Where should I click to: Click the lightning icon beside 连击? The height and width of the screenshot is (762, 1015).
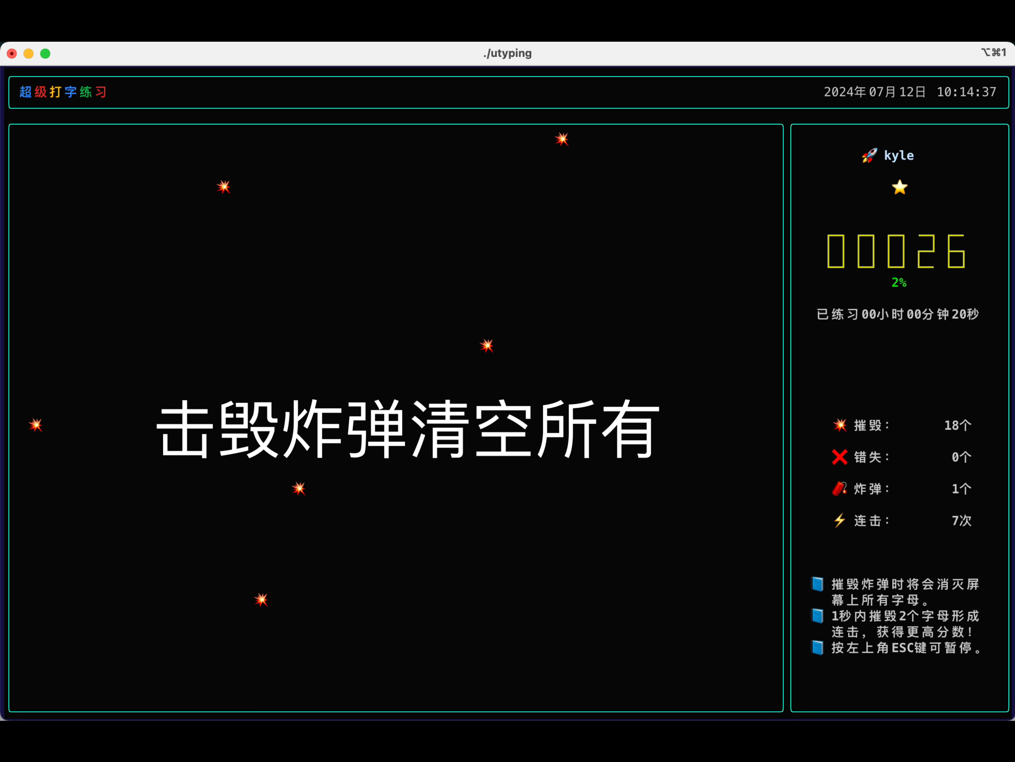(839, 521)
